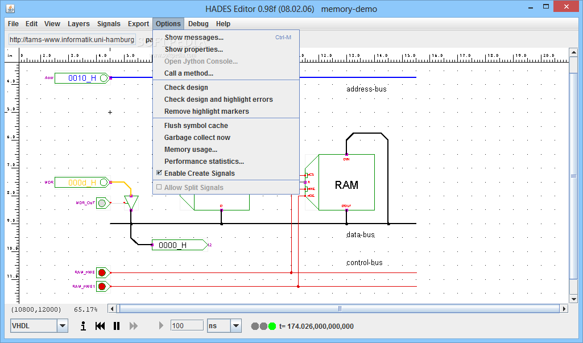The width and height of the screenshot is (583, 343).
Task: Click the Addr 0010_H input circle
Action: coord(104,78)
